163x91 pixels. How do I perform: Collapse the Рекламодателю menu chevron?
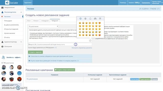21,12
